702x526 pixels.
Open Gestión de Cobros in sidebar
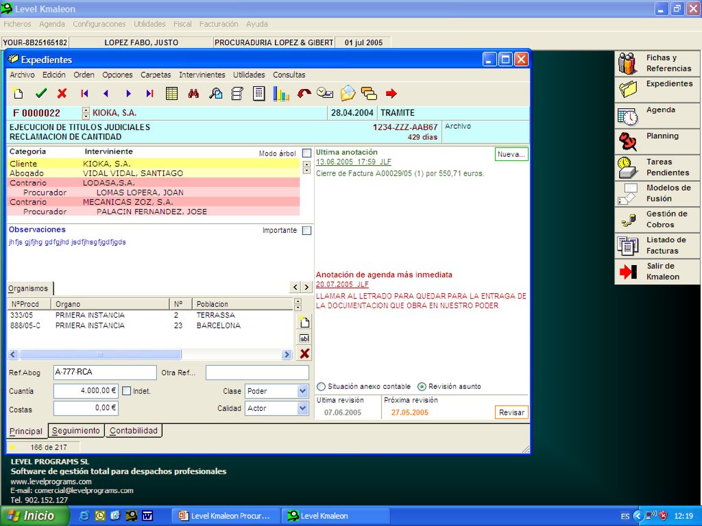point(657,219)
